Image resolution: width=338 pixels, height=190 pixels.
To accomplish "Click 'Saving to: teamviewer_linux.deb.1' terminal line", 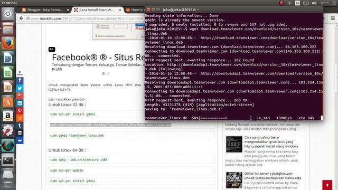I will tap(184, 109).
